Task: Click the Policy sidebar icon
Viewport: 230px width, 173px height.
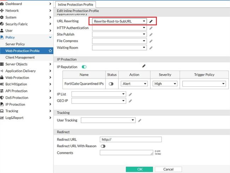Action: tap(2, 37)
